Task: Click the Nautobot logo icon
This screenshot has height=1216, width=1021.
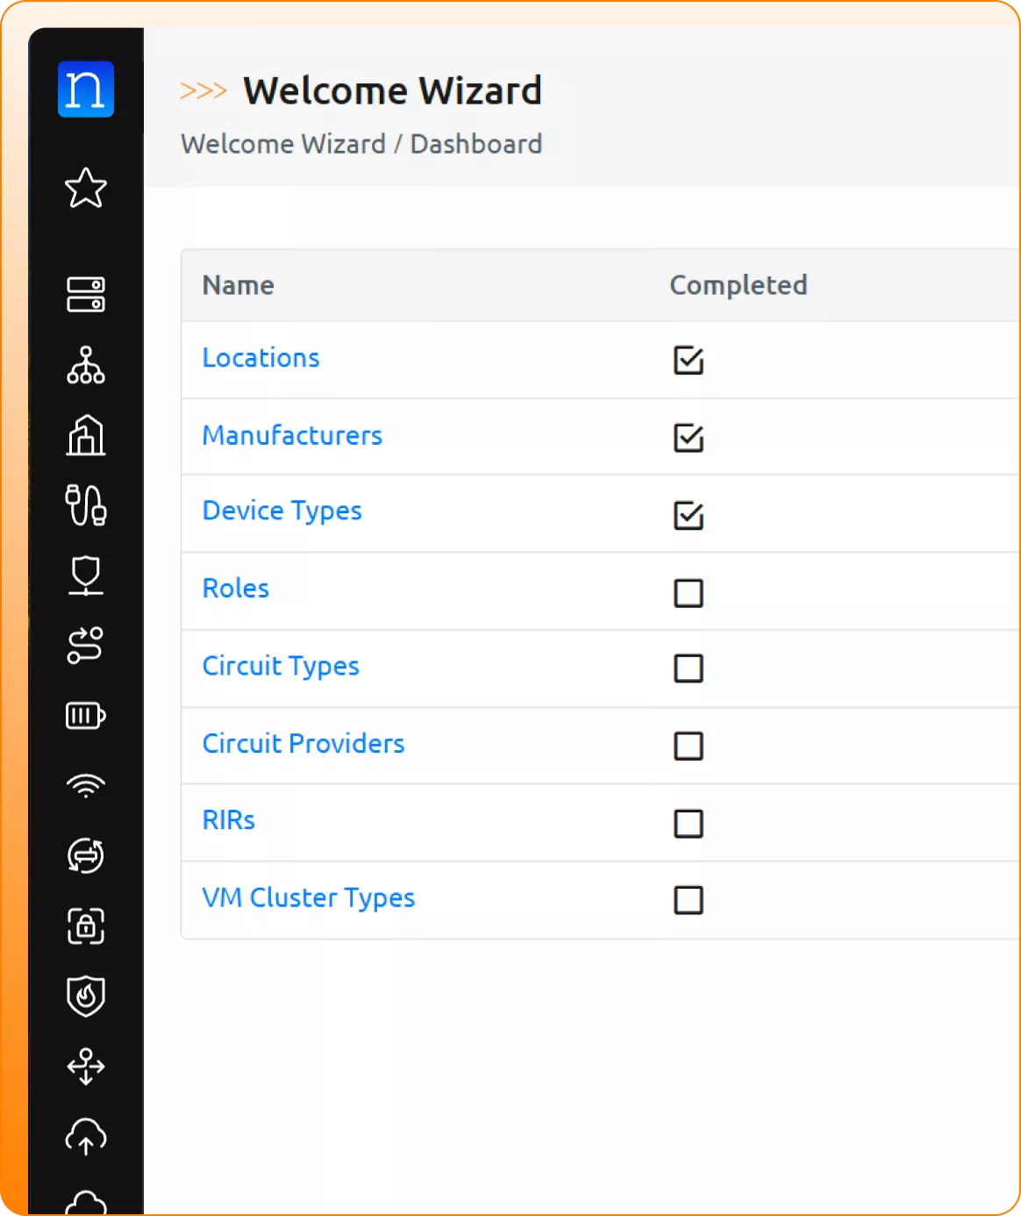Action: point(86,89)
